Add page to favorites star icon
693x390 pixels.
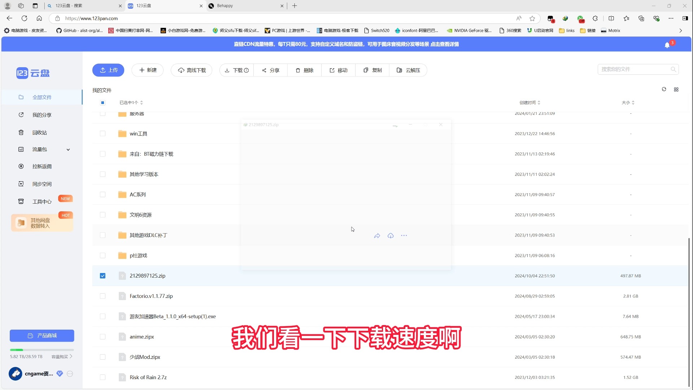pos(532,18)
